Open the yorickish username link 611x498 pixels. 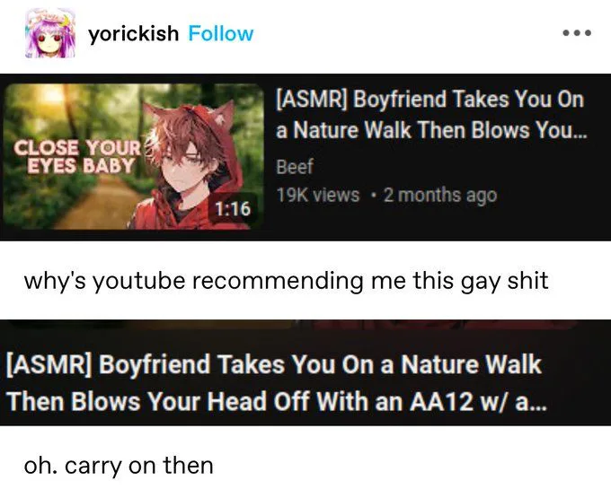(133, 34)
